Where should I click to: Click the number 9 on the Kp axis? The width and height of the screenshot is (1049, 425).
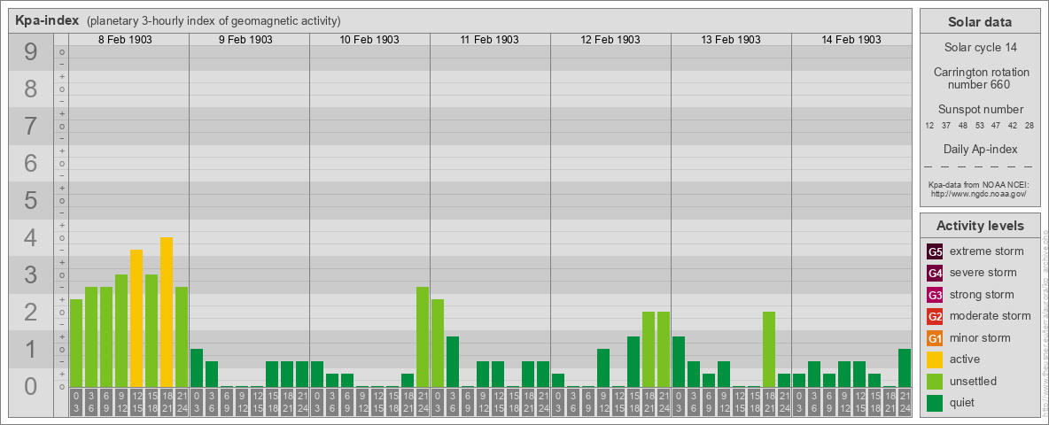(31, 52)
